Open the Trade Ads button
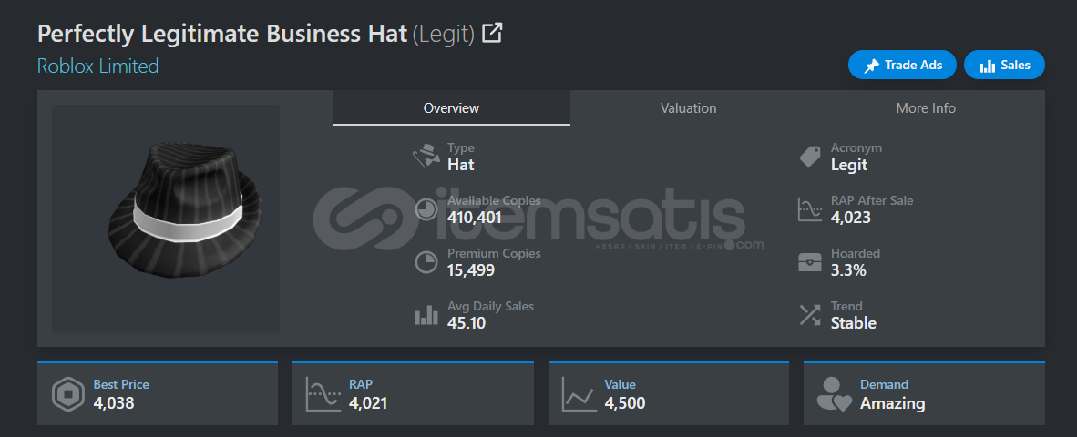 [903, 66]
